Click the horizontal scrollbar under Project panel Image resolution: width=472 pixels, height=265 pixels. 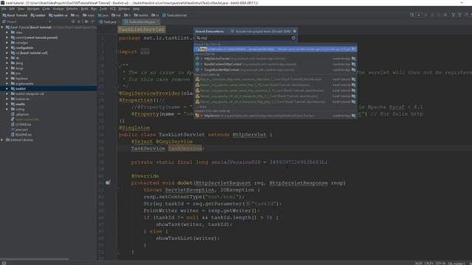[x=35, y=258]
